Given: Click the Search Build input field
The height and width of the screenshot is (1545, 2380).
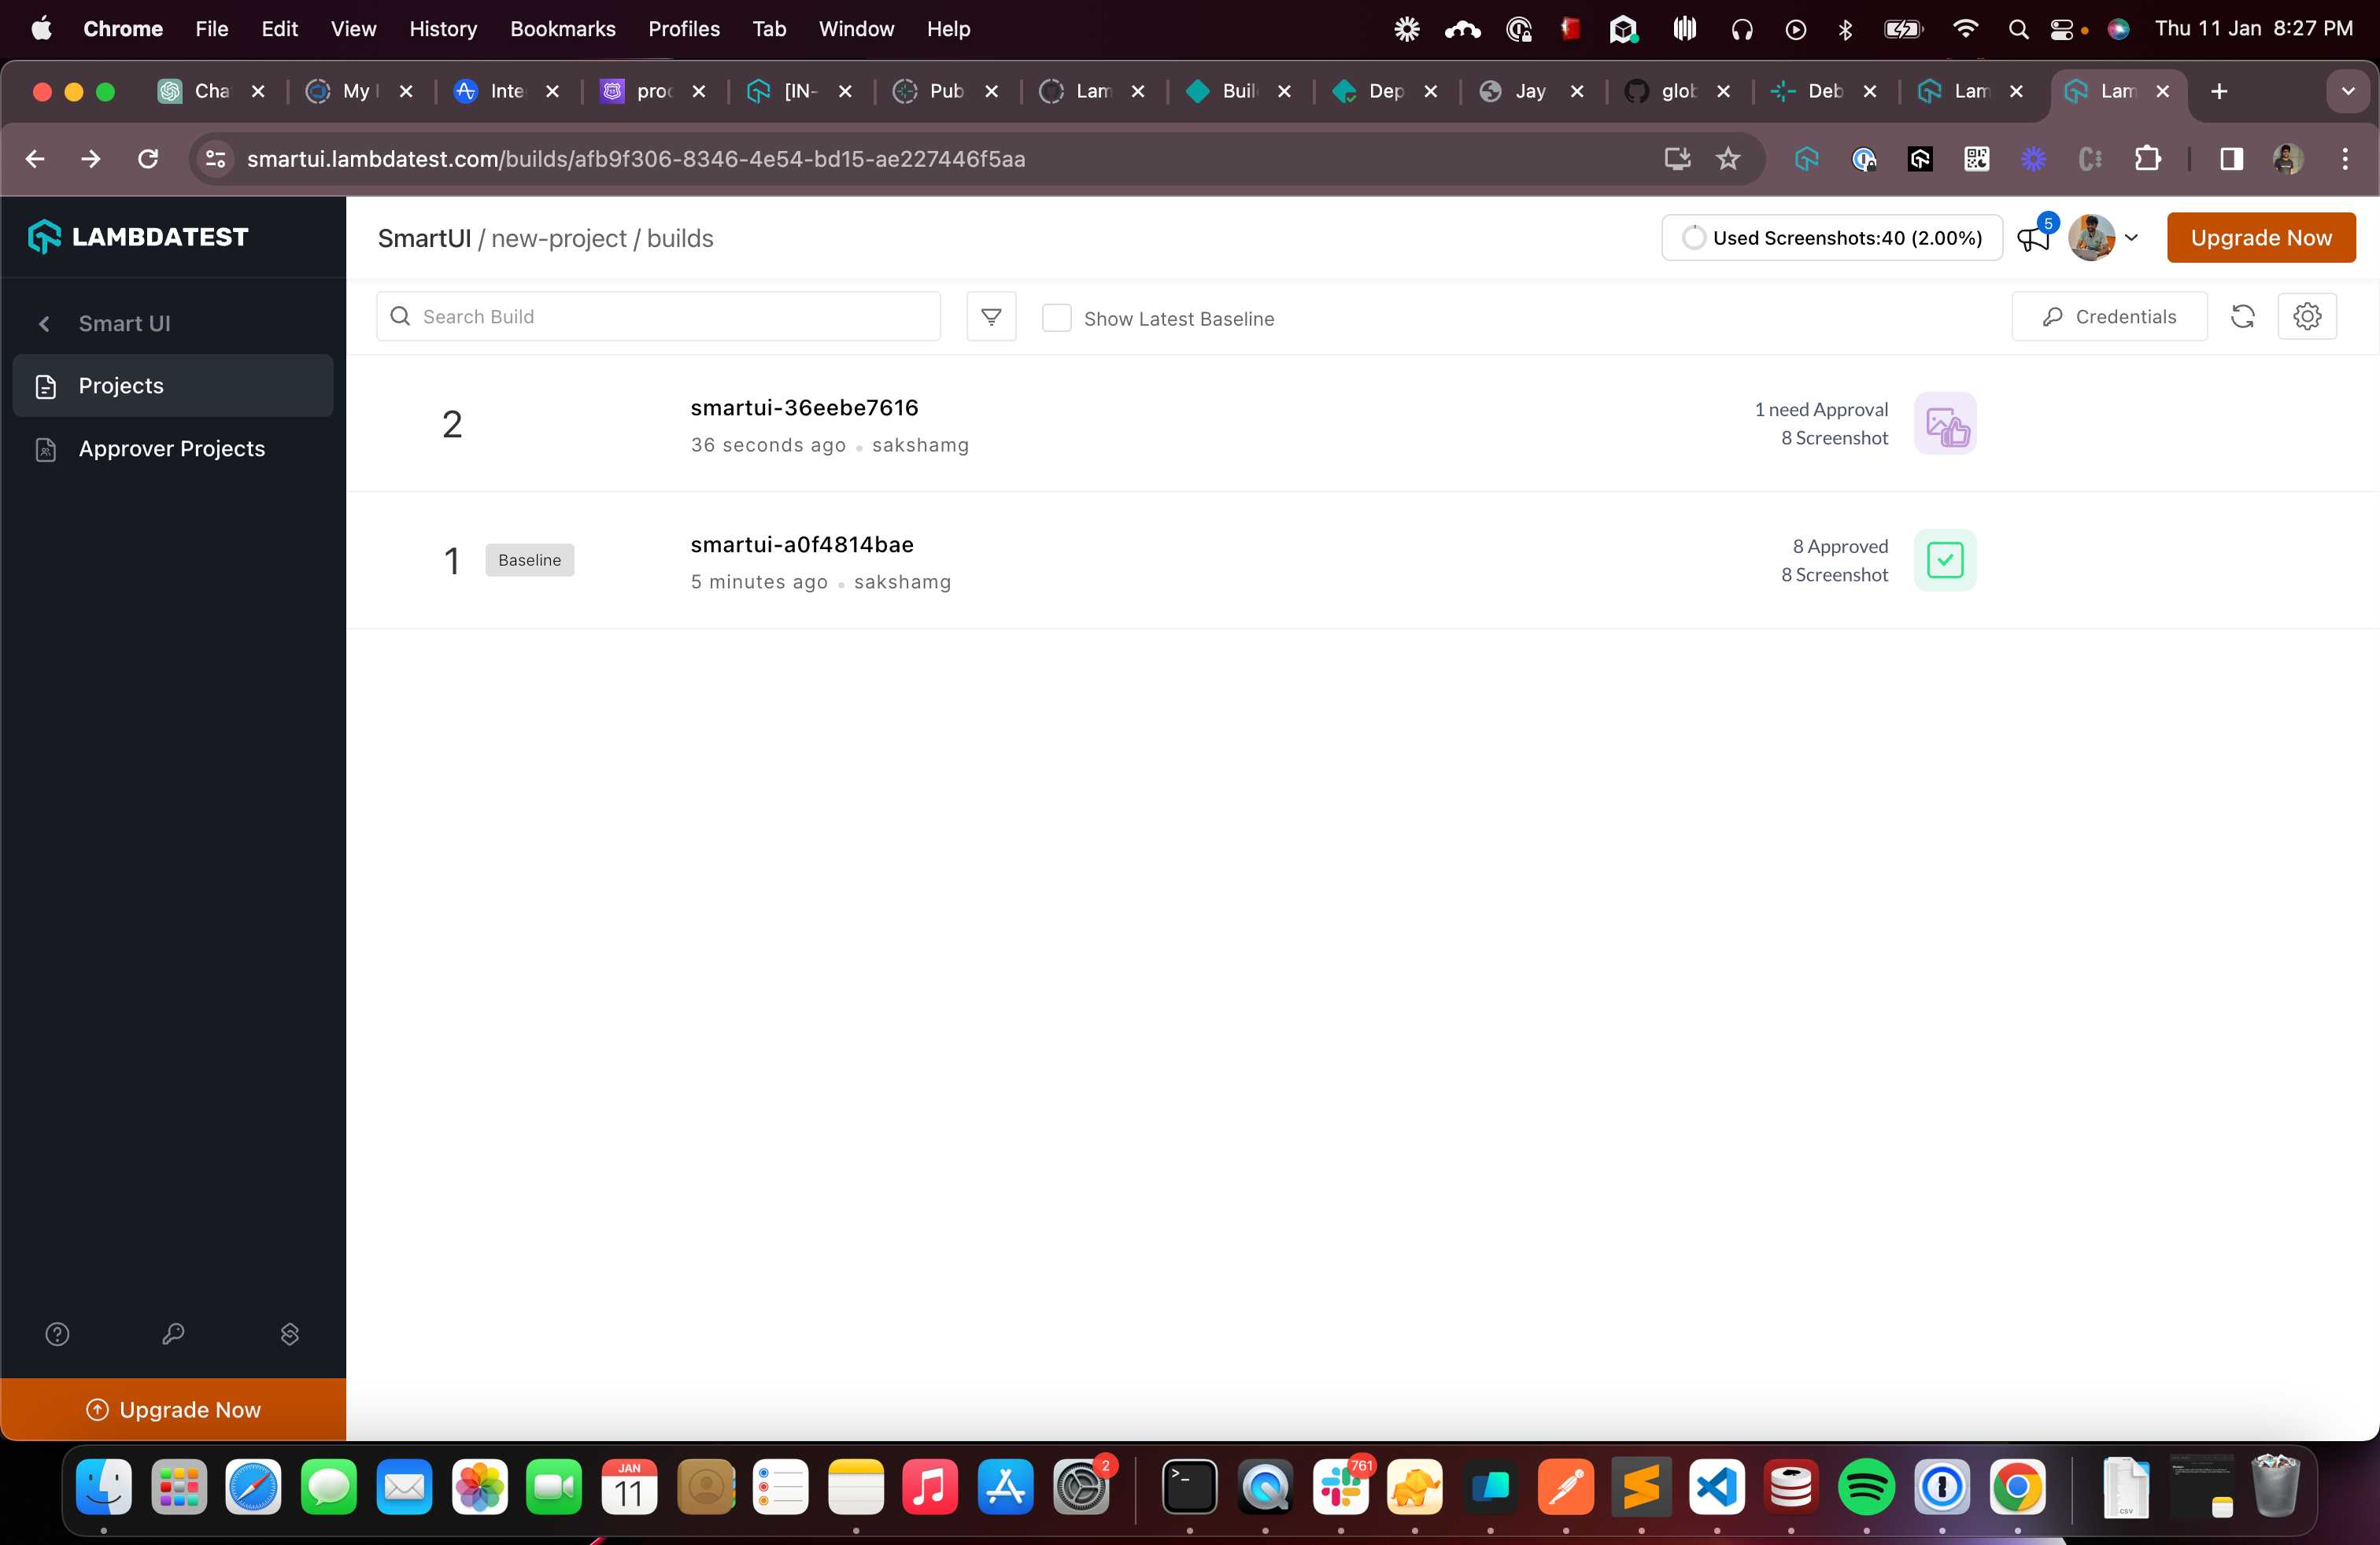Looking at the screenshot, I should pyautogui.click(x=660, y=317).
